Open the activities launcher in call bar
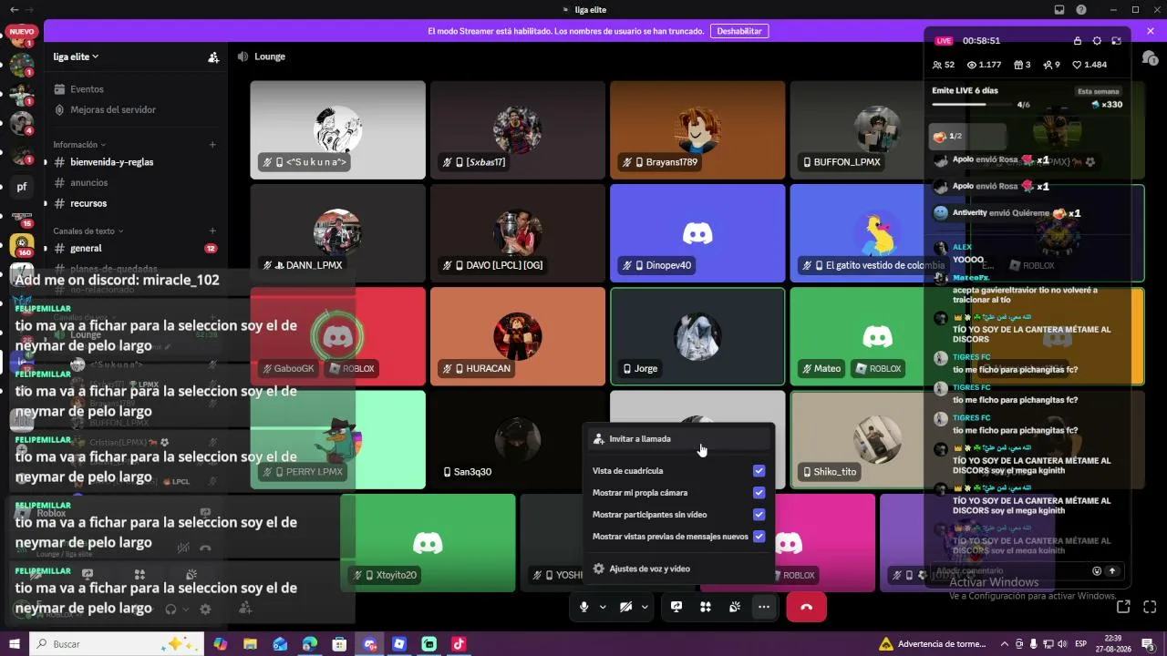Image resolution: width=1167 pixels, height=656 pixels. [706, 607]
